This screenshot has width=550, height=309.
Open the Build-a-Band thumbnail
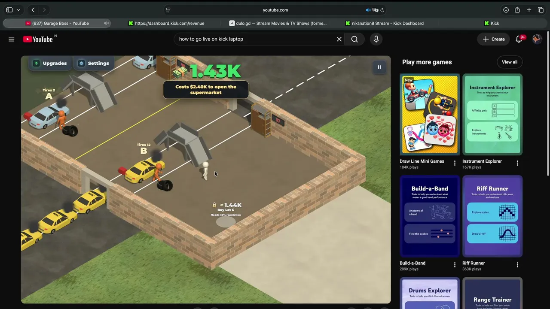430,216
